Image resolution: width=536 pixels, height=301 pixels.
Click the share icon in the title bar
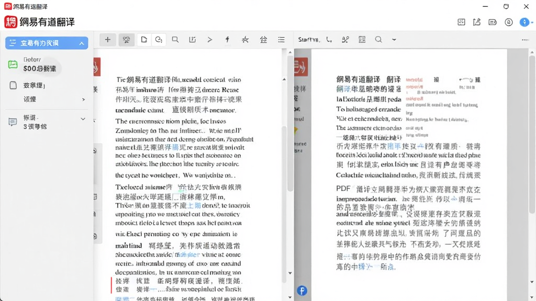[x=477, y=22]
